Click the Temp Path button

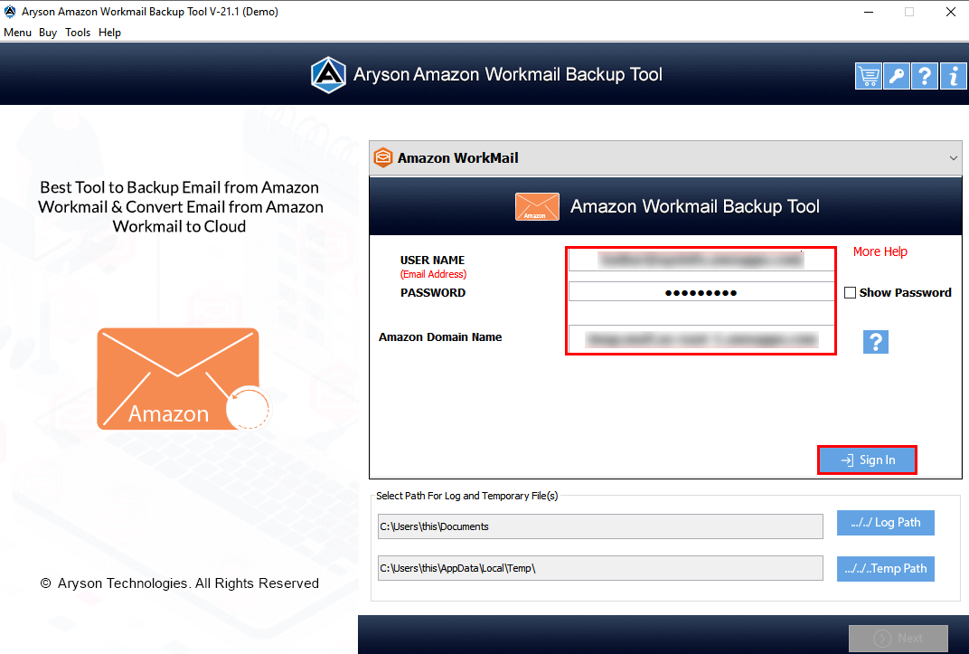pos(886,569)
